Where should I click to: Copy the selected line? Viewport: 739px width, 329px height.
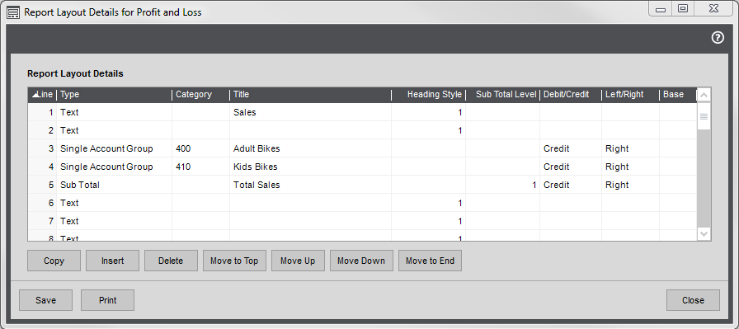click(54, 261)
